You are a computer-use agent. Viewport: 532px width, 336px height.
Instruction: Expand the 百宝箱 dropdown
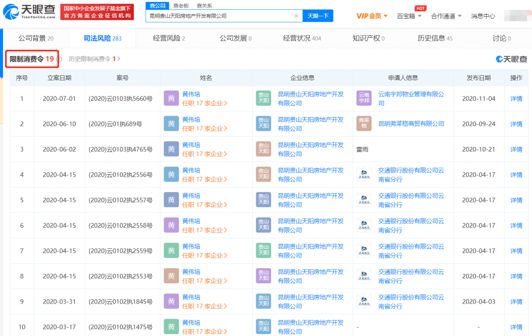pos(409,16)
